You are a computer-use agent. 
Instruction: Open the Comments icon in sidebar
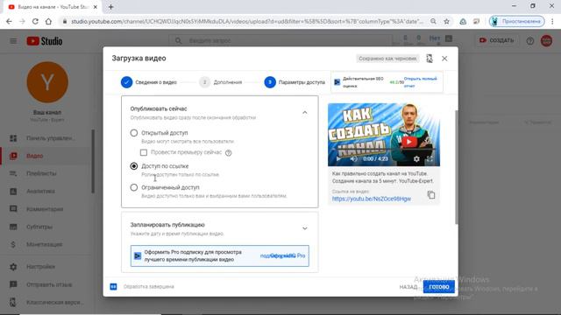point(13,209)
